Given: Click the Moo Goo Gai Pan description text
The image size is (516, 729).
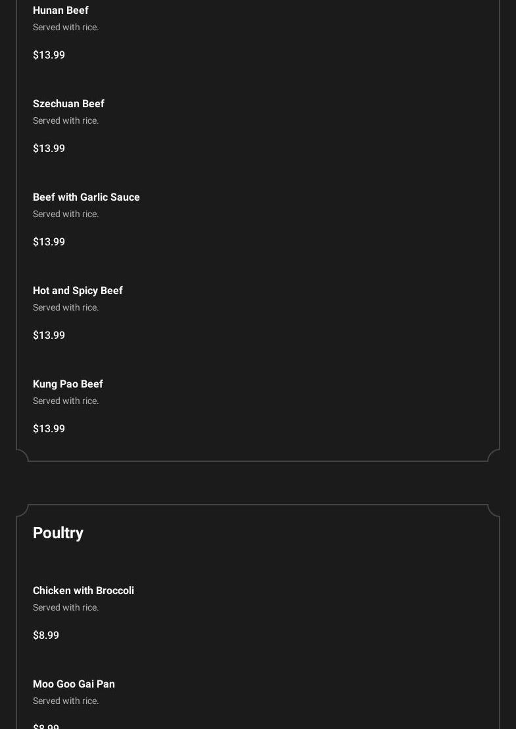Looking at the screenshot, I should tap(66, 701).
